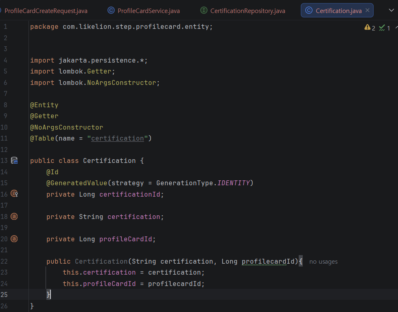Open the warnings indicator showing 2
398x312 pixels.
[x=370, y=28]
